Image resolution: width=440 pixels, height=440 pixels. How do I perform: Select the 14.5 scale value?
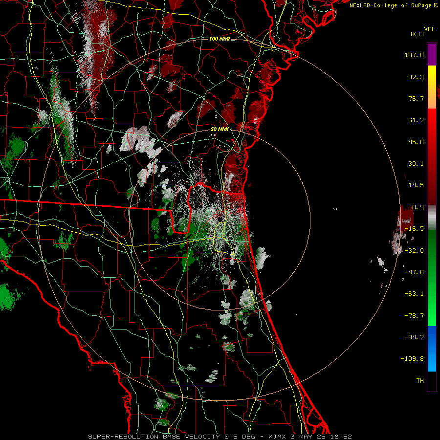point(416,185)
